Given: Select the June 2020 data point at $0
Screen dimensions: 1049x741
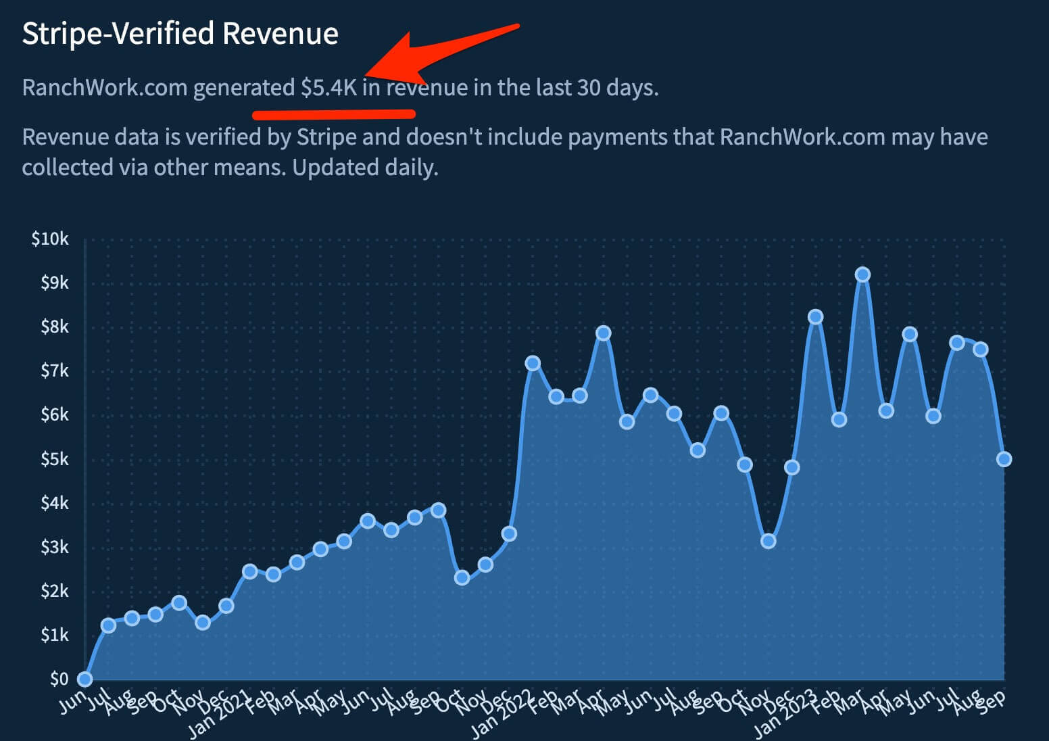Looking at the screenshot, I should tap(84, 679).
